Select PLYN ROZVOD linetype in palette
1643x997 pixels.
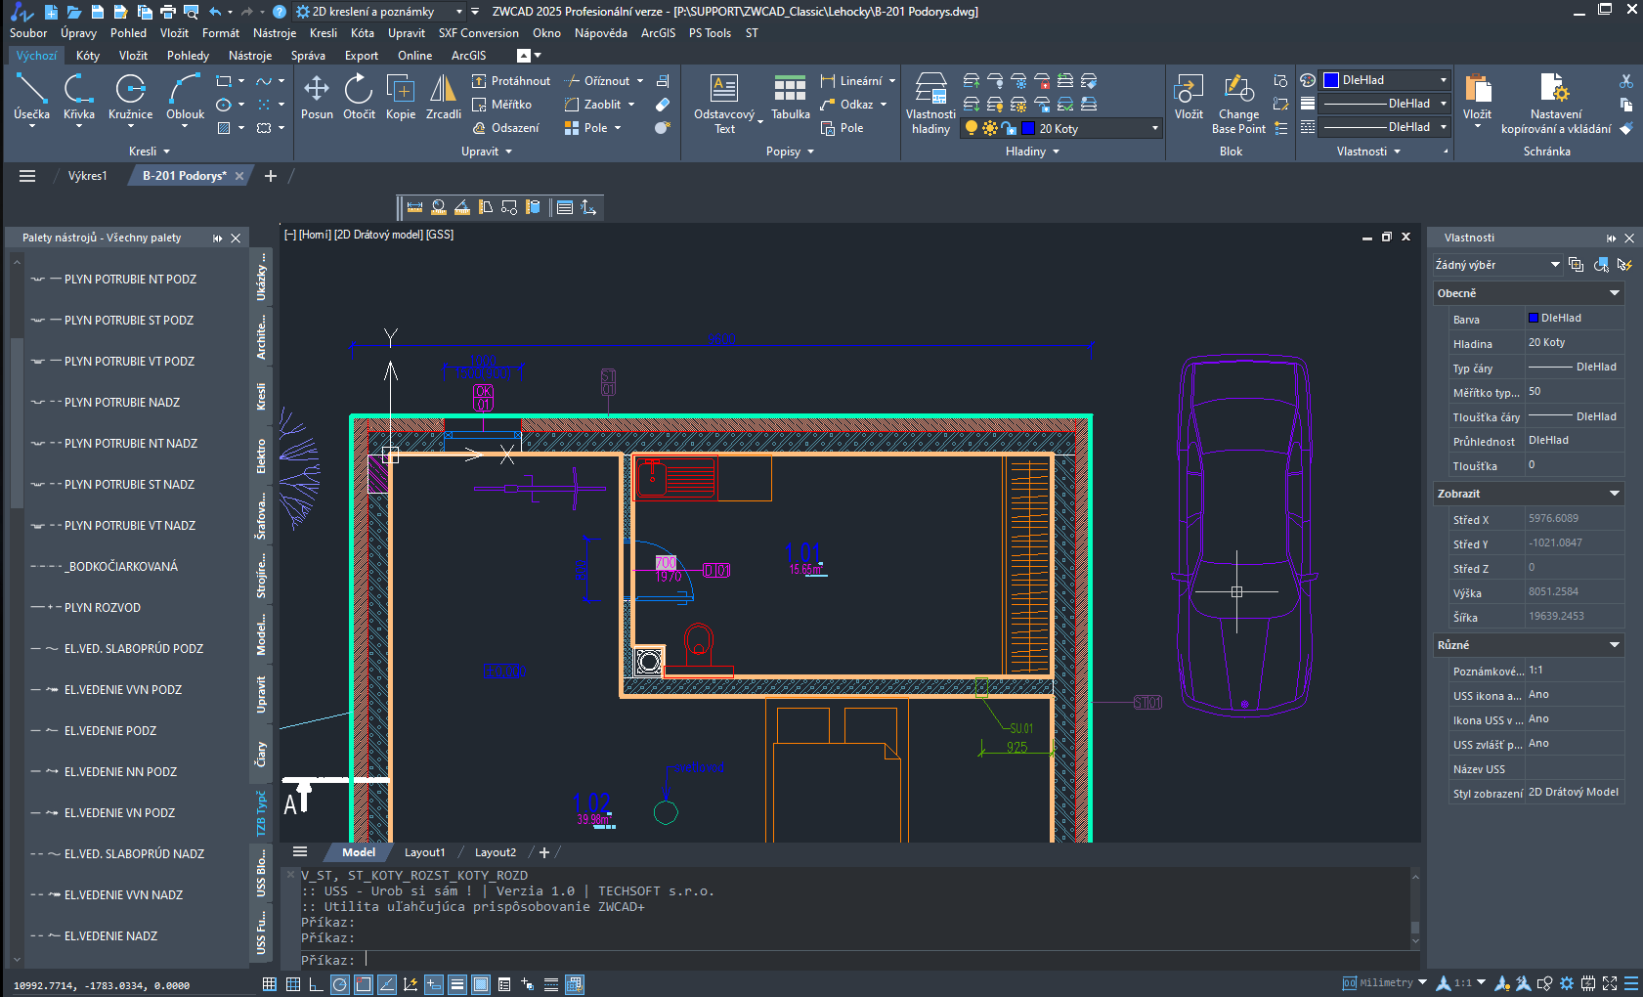click(x=102, y=608)
